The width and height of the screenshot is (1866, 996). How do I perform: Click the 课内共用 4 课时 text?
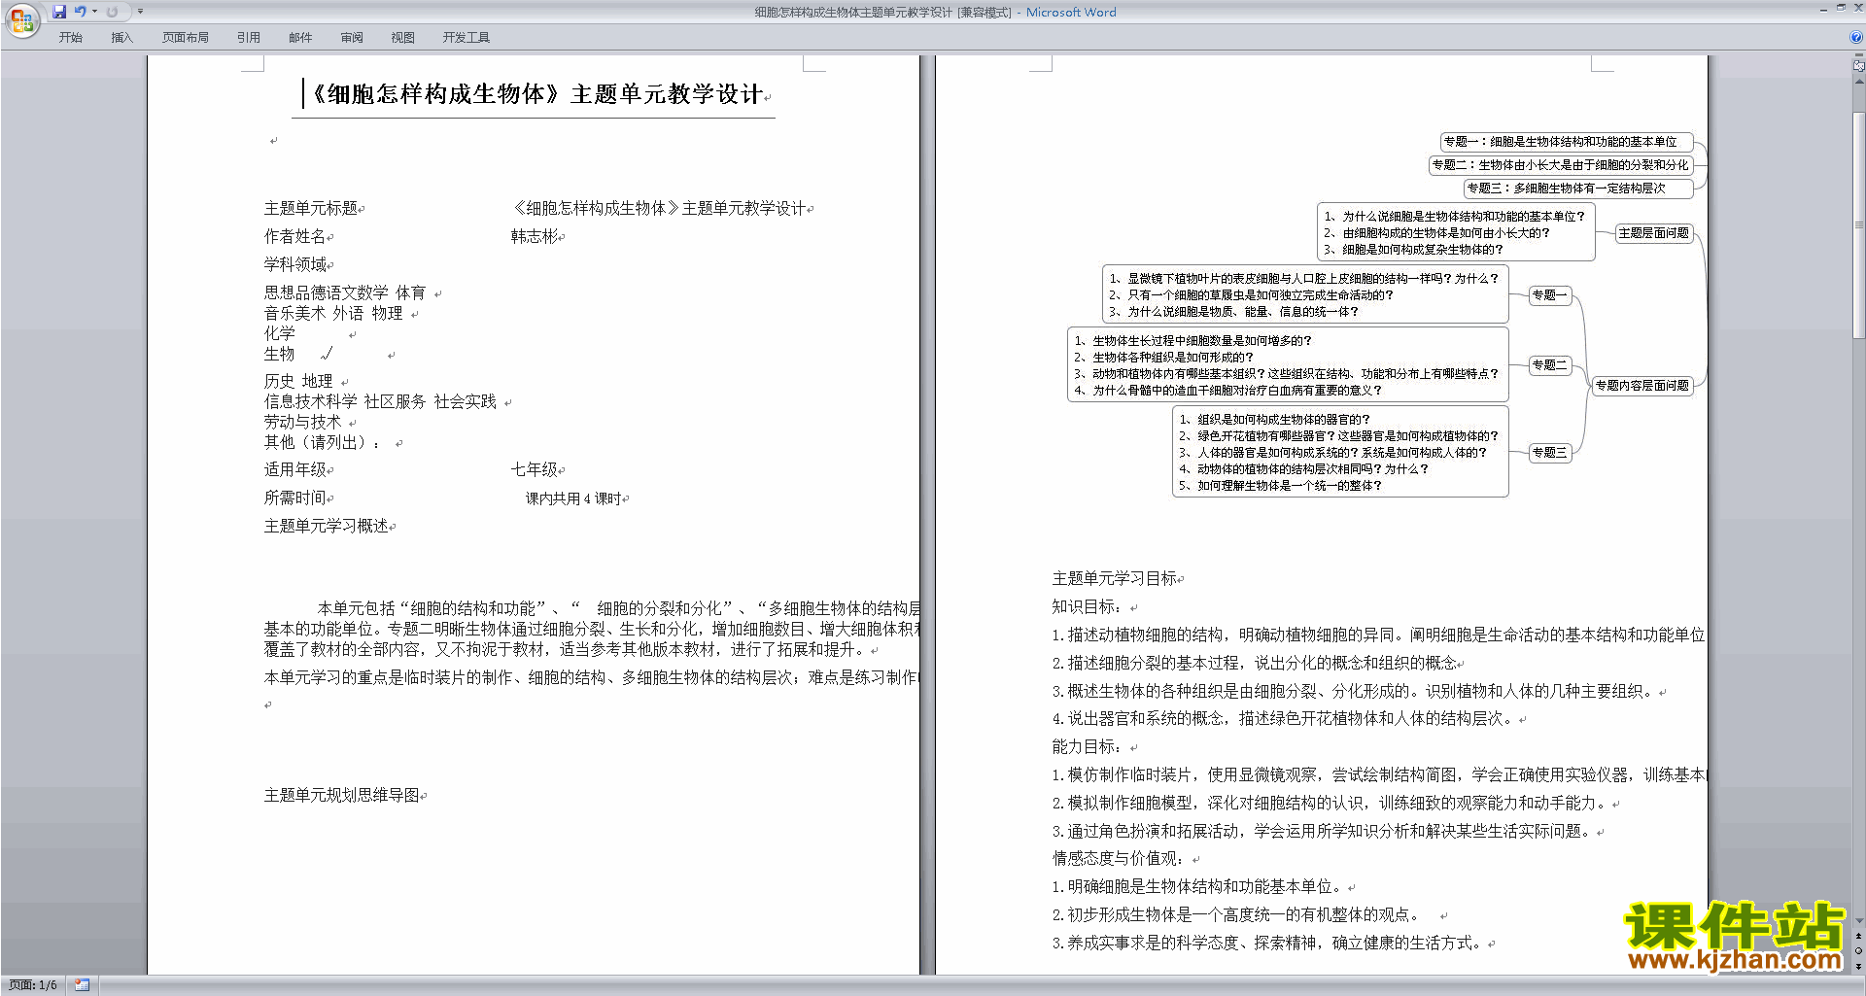(573, 498)
